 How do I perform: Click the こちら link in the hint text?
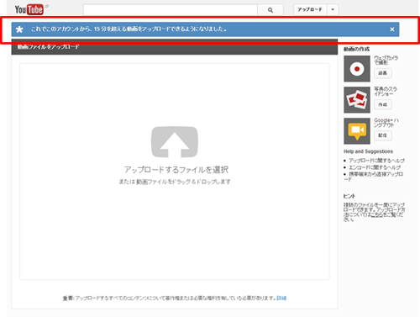point(377,214)
